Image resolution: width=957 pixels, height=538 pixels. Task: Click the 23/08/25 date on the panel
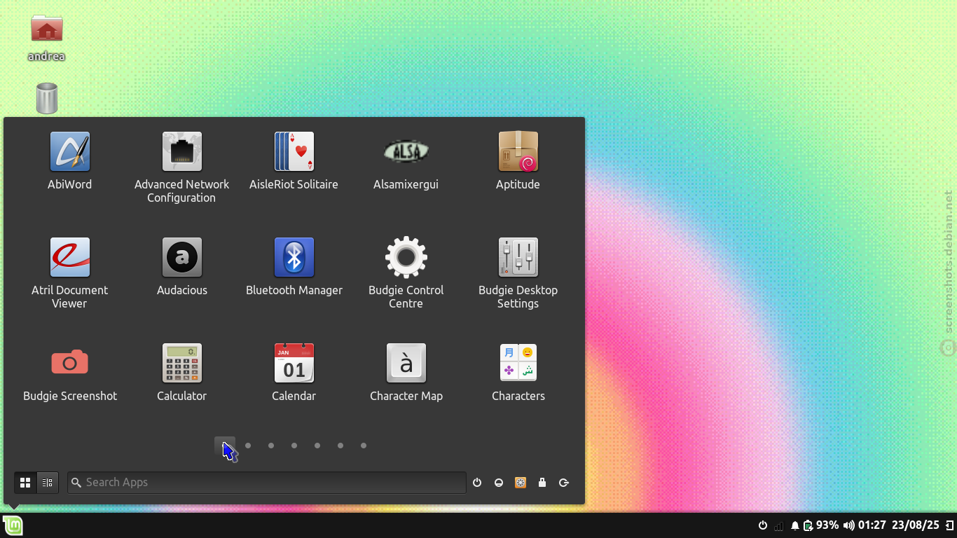916,525
